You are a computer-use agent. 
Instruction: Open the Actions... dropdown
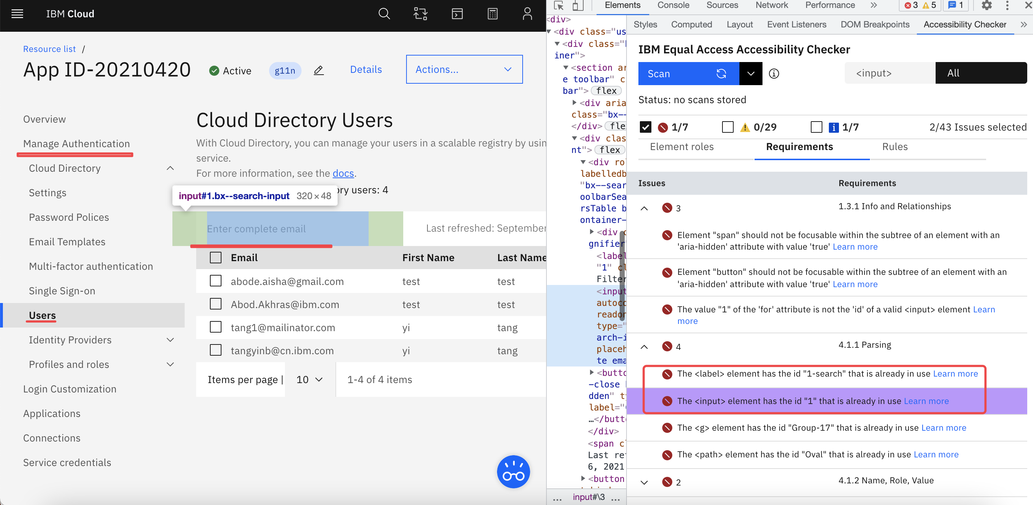464,69
